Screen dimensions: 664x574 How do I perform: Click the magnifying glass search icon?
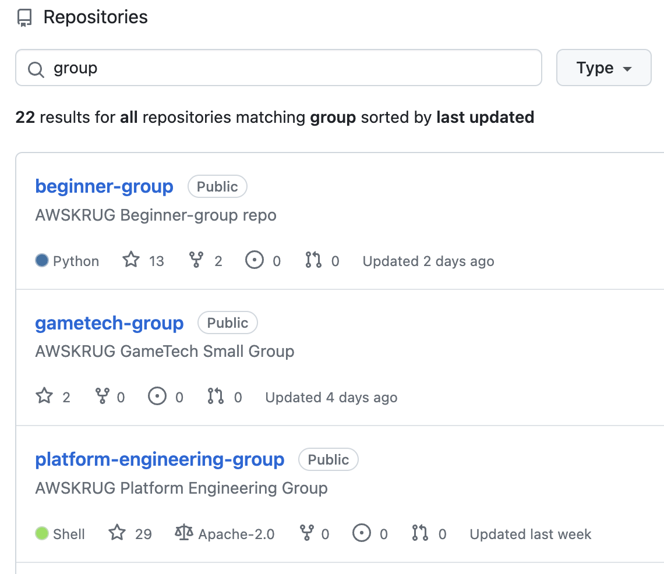36,68
